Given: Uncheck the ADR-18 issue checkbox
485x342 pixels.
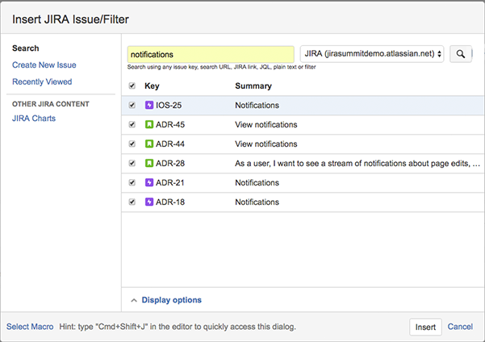Looking at the screenshot, I should tap(132, 202).
